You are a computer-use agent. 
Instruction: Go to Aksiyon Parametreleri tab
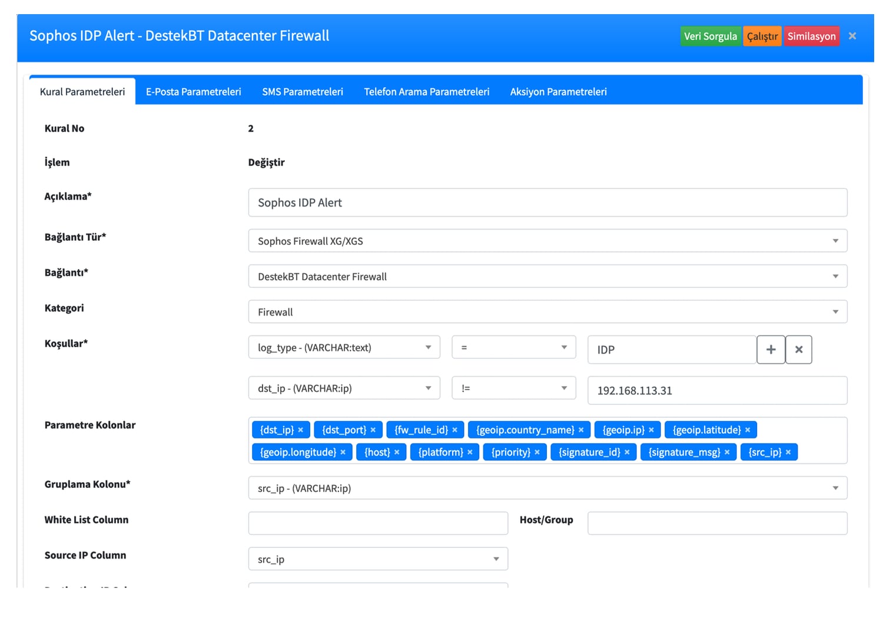pyautogui.click(x=559, y=92)
